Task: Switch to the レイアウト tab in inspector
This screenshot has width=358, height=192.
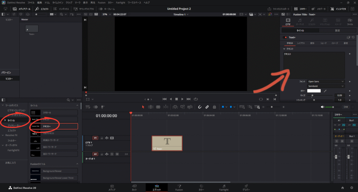Action: pos(301,43)
